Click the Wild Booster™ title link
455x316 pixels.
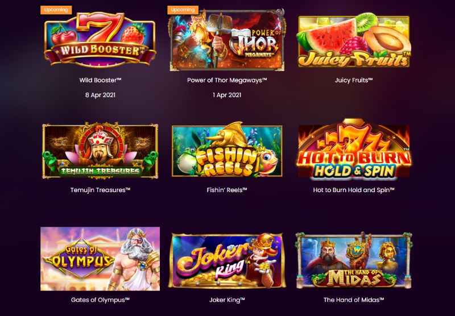101,80
